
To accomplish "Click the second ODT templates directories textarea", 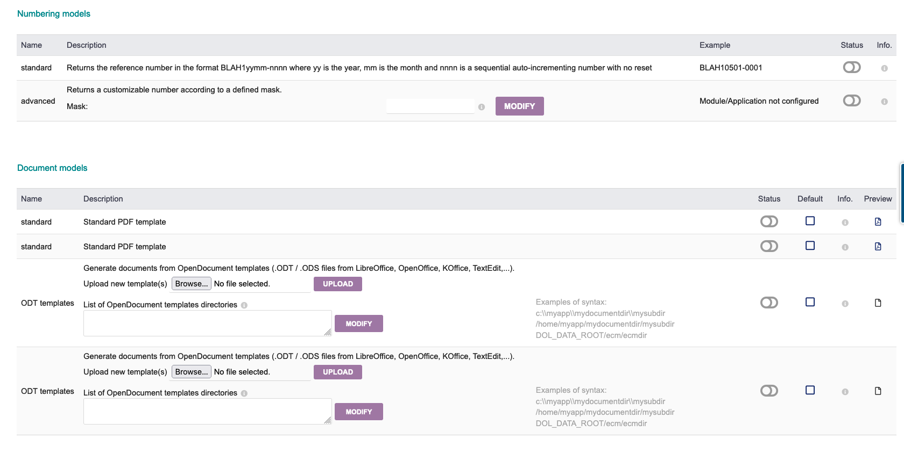I will [207, 411].
